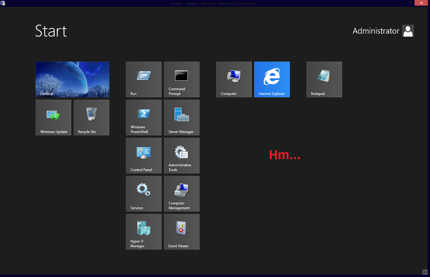430x277 pixels.
Task: Click the Administrator account name
Action: coord(376,31)
